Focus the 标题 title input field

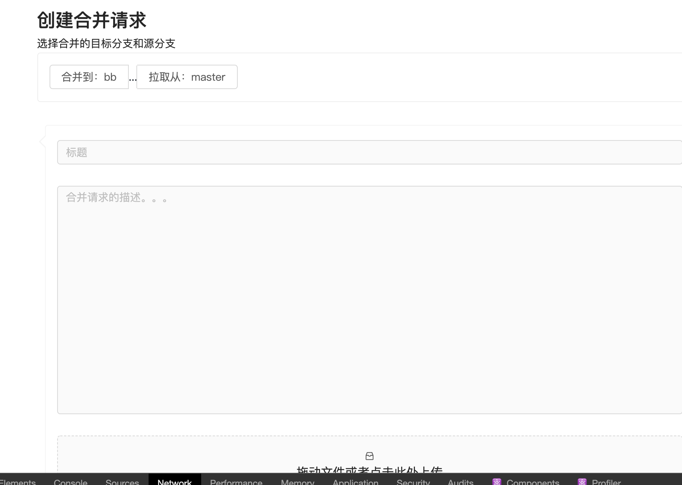pyautogui.click(x=370, y=152)
